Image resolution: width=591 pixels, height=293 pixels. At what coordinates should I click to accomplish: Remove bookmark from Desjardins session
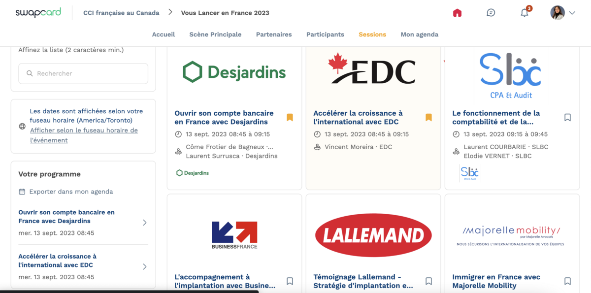click(290, 117)
